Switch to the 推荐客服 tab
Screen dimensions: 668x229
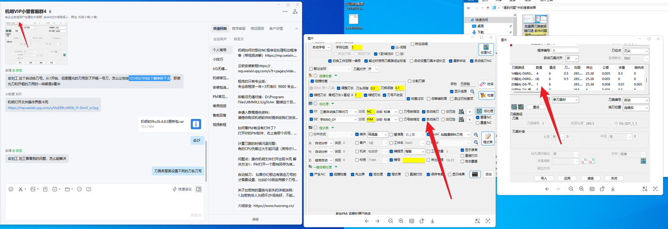tap(239, 28)
